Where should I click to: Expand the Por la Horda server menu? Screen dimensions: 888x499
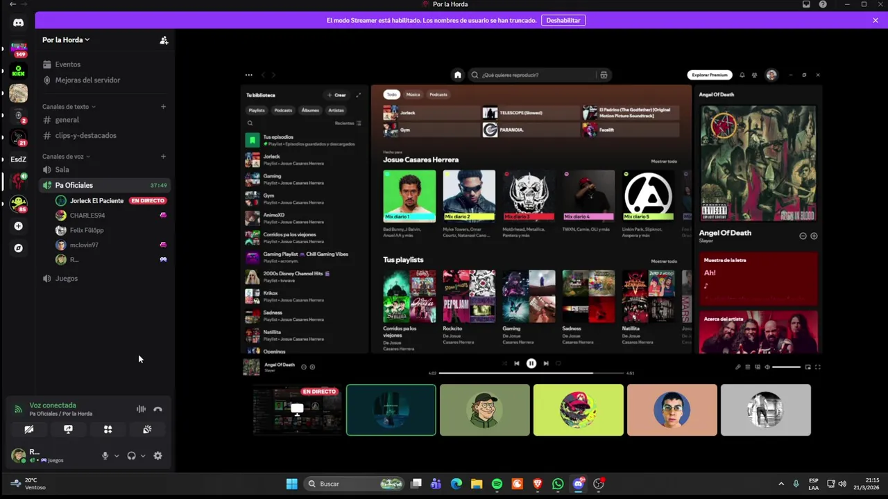[66, 40]
